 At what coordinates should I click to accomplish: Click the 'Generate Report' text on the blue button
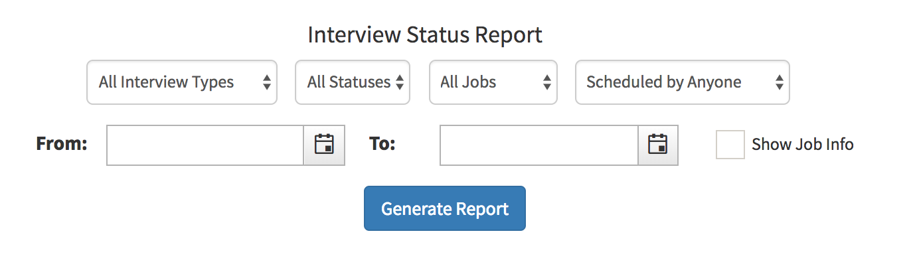[445, 209]
